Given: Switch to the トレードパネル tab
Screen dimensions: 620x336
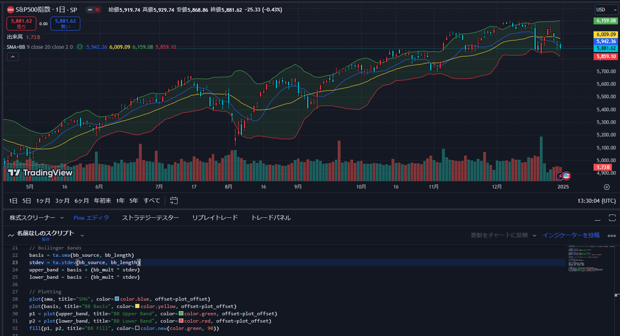Looking at the screenshot, I should (271, 218).
